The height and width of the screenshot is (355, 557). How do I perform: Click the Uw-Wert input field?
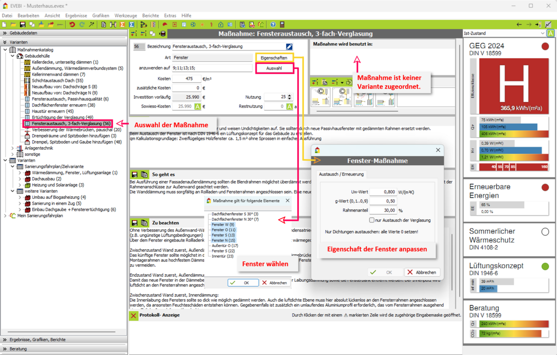tap(383, 192)
